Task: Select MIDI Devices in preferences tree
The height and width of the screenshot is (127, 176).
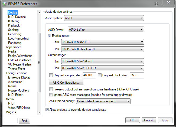Action: [x=17, y=17]
